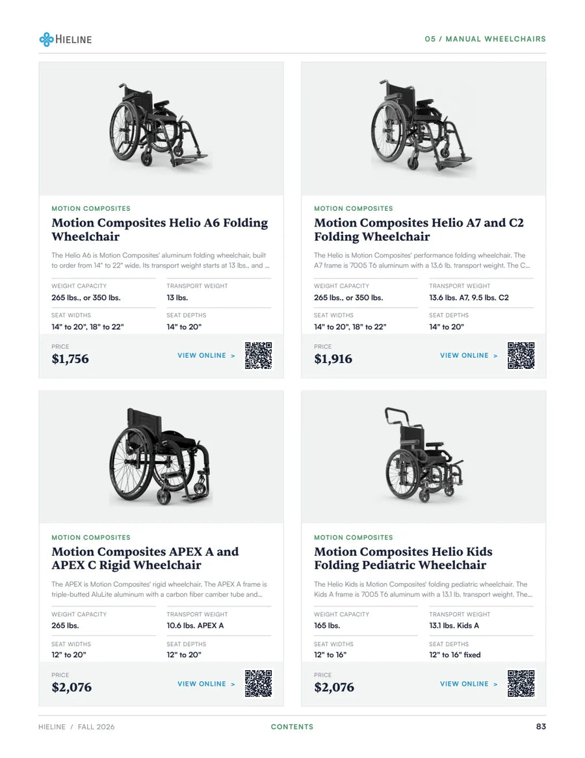Open the QR code for APEX A rigid wheelchair
Viewport: 585px width, 758px height.
click(x=259, y=684)
